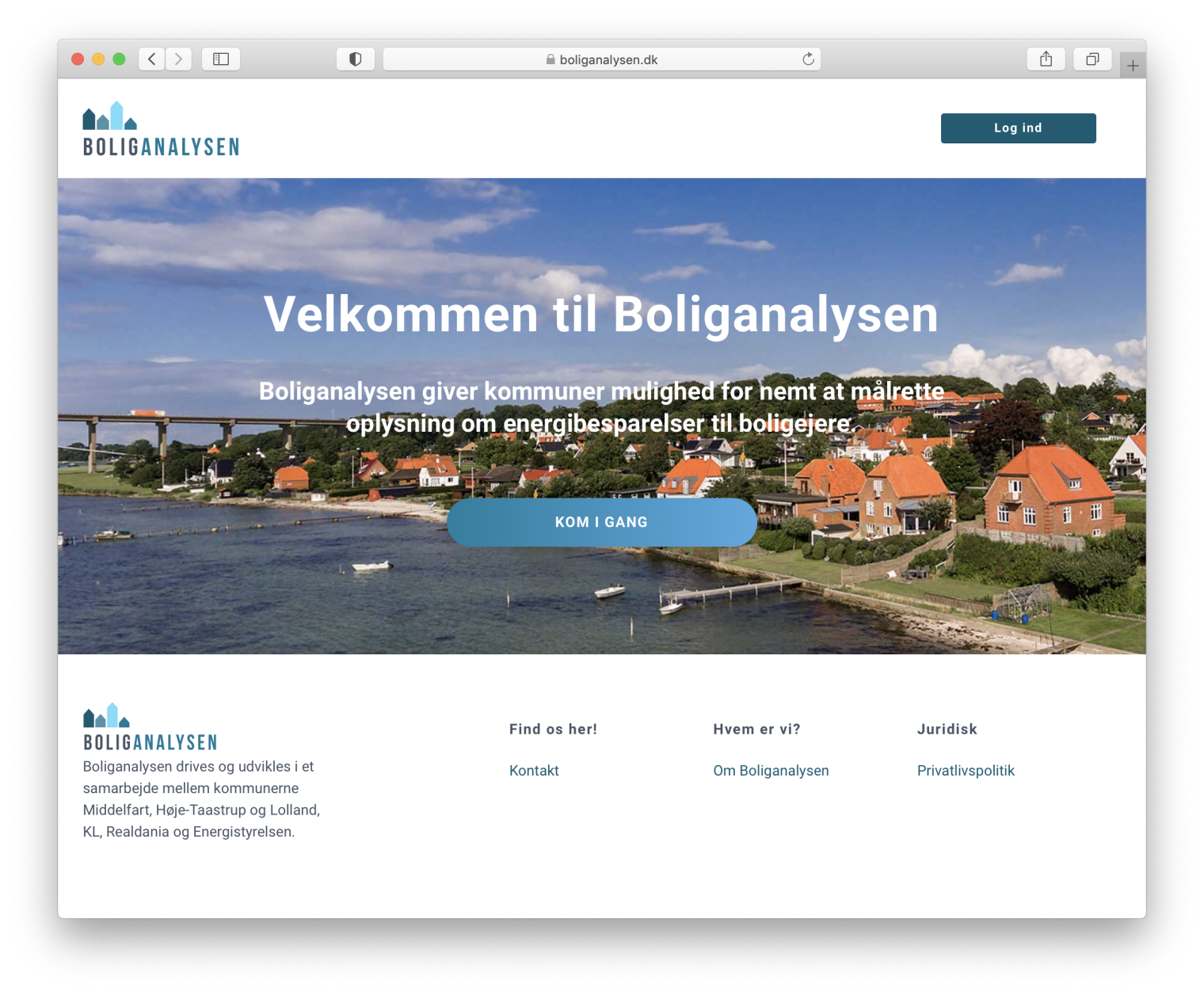Open the Share menu icon
Viewport: 1204px width, 995px height.
[x=1046, y=59]
